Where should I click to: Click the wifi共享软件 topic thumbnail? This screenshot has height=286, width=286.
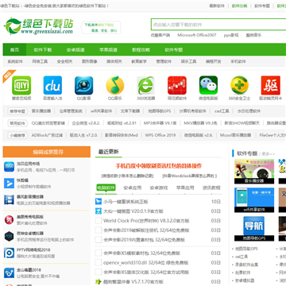pos(254,200)
